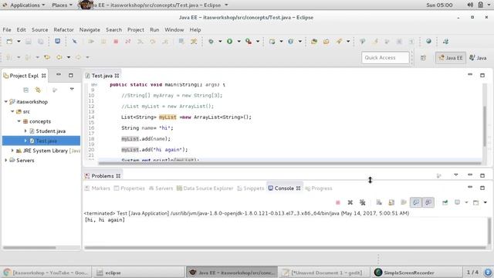The width and height of the screenshot is (494, 278).
Task: Click the Clear Console icon
Action: 379,202
